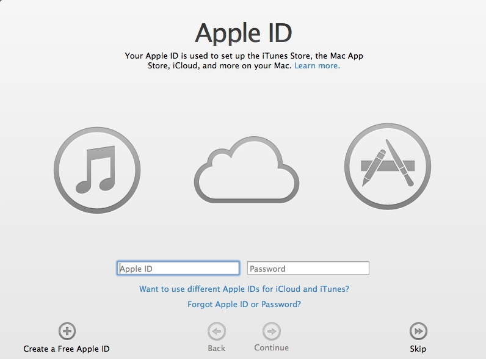Select the Skip label

pos(418,349)
